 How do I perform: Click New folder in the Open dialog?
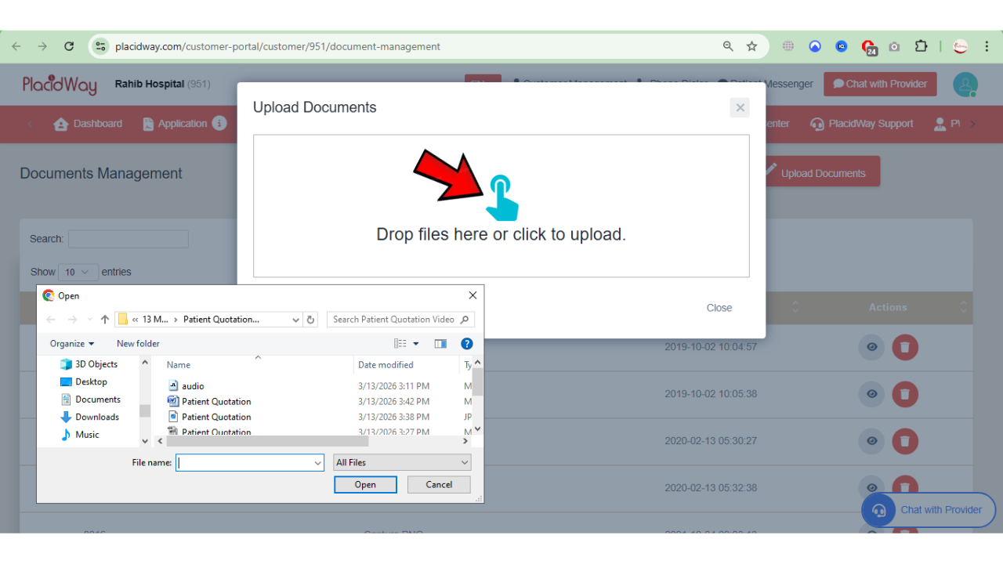pos(138,343)
